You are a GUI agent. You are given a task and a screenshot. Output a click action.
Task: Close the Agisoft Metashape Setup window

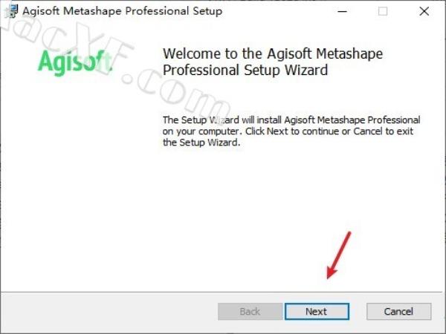[x=424, y=11]
